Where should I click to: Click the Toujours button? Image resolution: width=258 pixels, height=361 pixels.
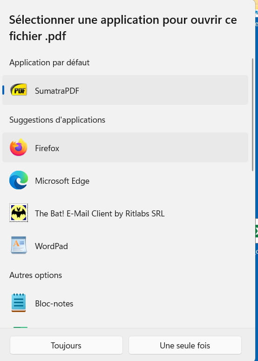[66, 345]
